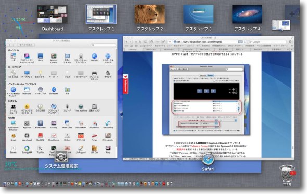Click the Safari compass app icon

pyautogui.click(x=208, y=160)
